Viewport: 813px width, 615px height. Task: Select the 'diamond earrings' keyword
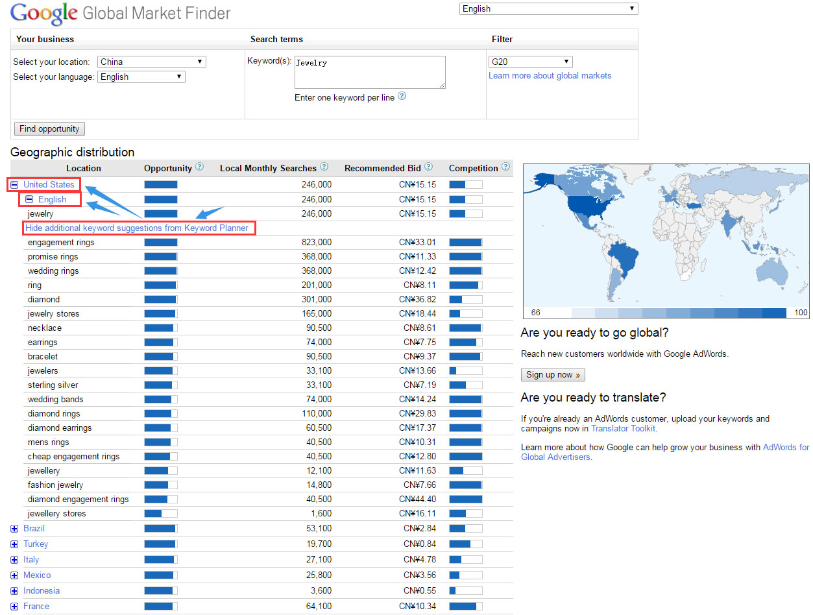point(60,428)
